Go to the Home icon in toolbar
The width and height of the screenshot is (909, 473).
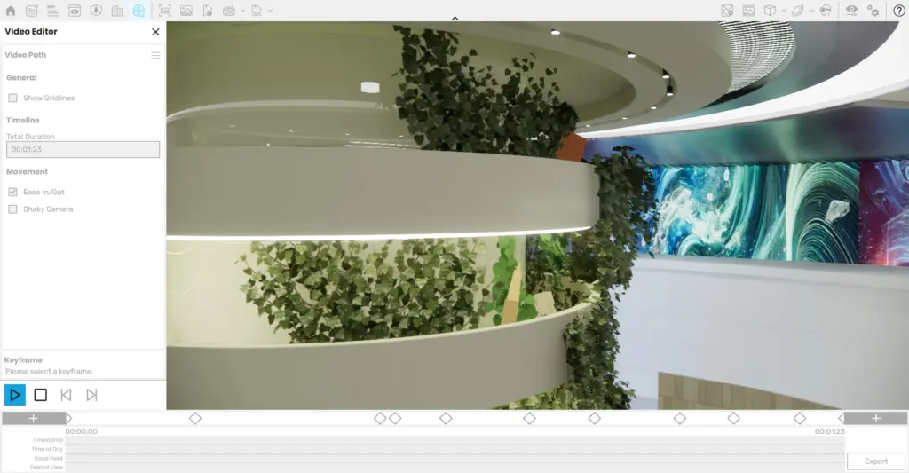11,11
